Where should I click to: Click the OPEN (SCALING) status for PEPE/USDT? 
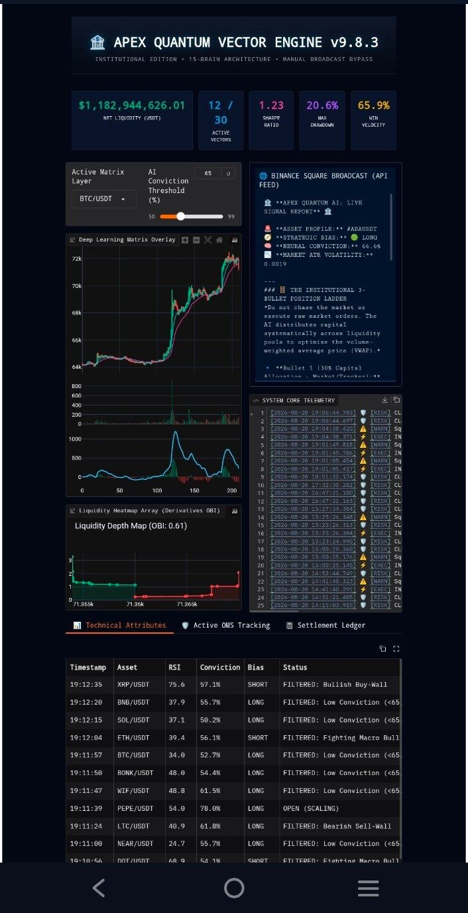coord(311,808)
